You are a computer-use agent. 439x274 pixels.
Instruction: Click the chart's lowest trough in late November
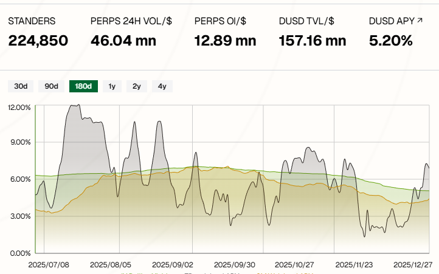365,236
